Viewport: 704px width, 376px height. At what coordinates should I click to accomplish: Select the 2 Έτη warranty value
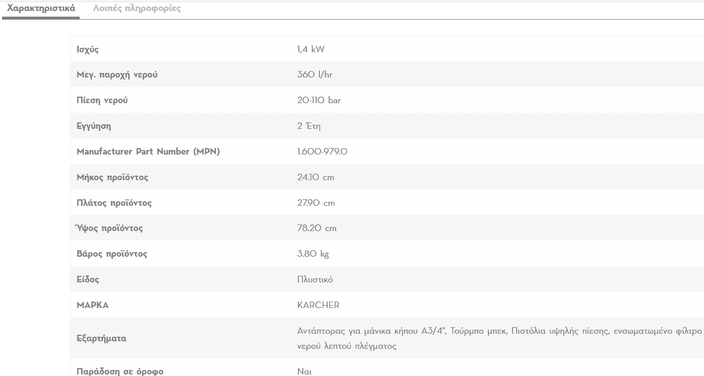[x=309, y=126]
